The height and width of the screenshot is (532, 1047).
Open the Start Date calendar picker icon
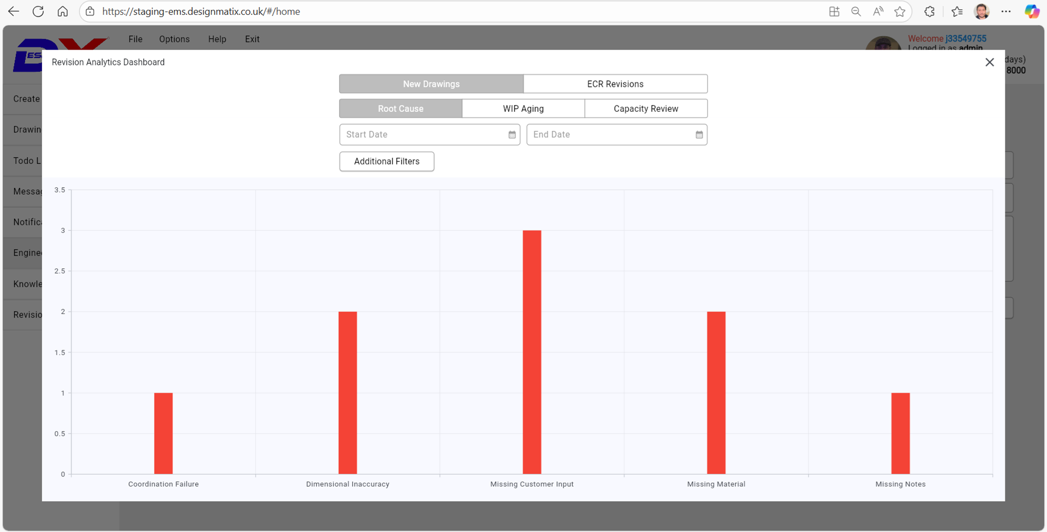(x=512, y=135)
